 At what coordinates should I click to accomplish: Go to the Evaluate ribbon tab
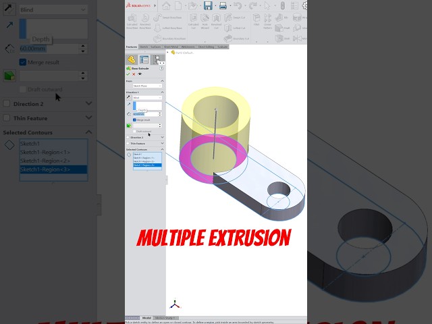(223, 47)
